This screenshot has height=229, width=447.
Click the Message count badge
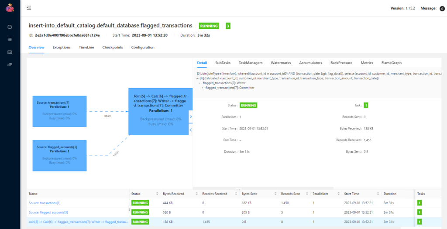point(442,8)
